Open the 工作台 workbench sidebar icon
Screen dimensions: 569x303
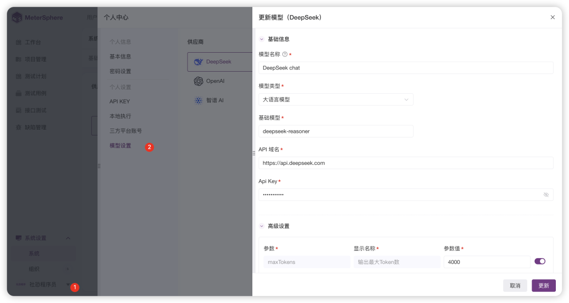[x=18, y=43]
